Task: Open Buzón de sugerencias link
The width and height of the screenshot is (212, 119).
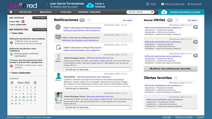Action: (x=175, y=4)
